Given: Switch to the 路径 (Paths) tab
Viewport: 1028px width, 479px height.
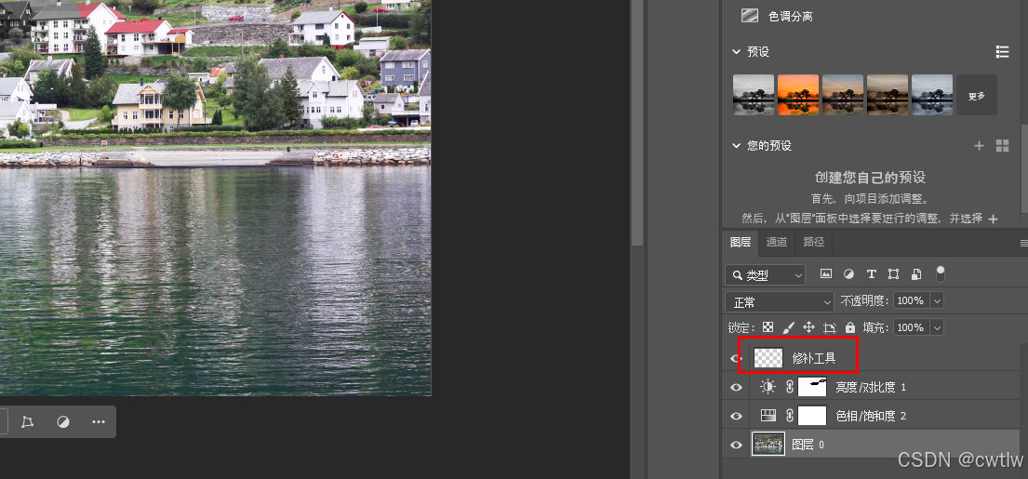Looking at the screenshot, I should [x=814, y=242].
